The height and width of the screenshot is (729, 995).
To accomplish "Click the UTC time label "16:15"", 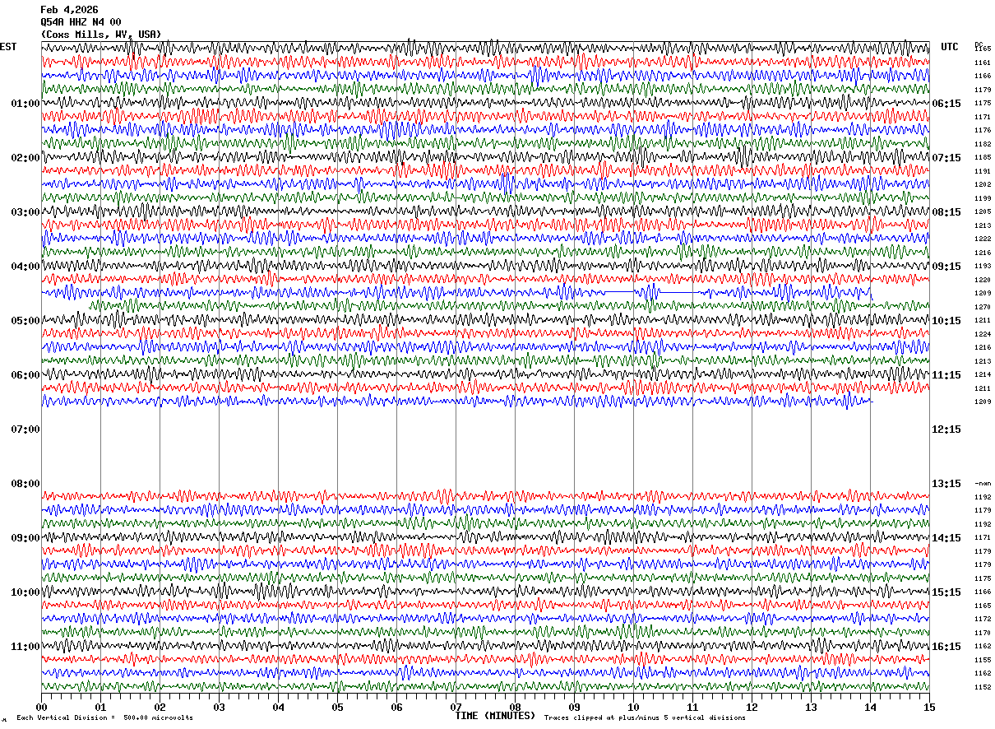I will [x=946, y=647].
